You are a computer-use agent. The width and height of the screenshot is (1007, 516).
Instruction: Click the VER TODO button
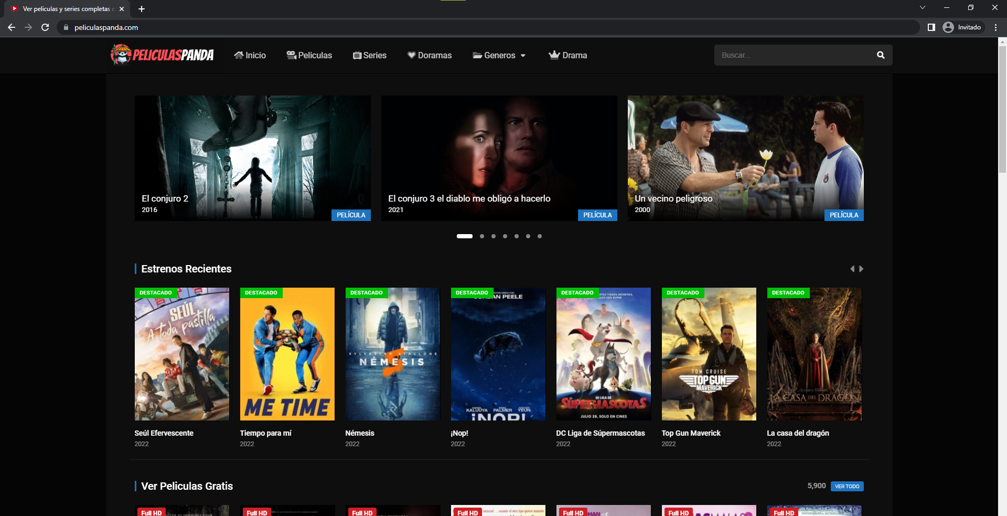tap(847, 486)
